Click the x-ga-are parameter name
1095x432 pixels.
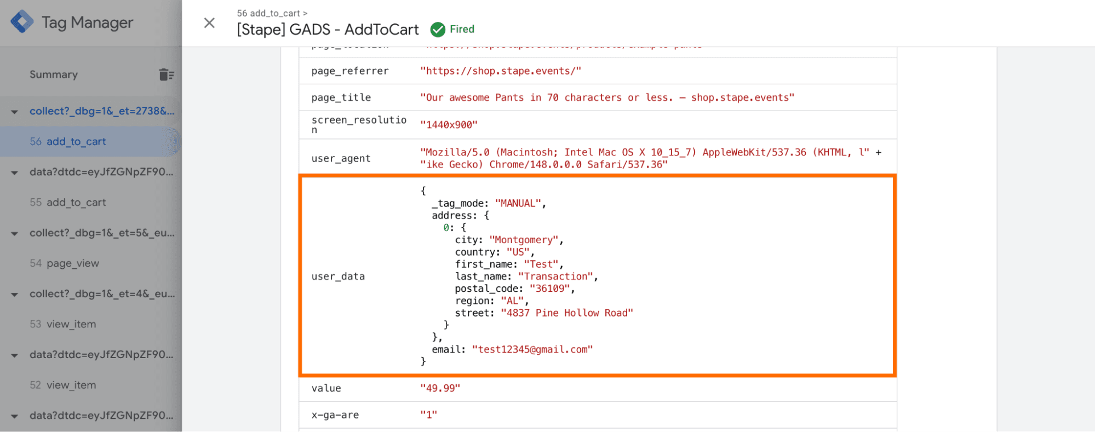click(x=335, y=415)
